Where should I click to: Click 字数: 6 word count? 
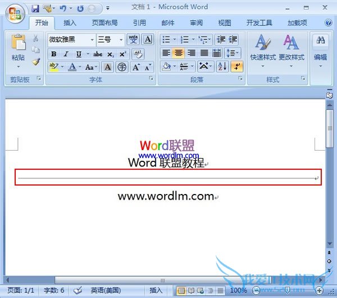coord(54,291)
